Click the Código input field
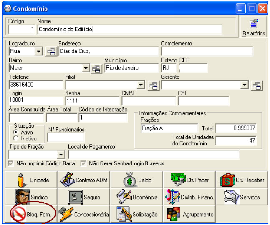Screen dimensions: 270x225 22,29
